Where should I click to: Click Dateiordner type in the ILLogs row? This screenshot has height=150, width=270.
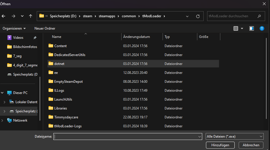click(x=173, y=91)
